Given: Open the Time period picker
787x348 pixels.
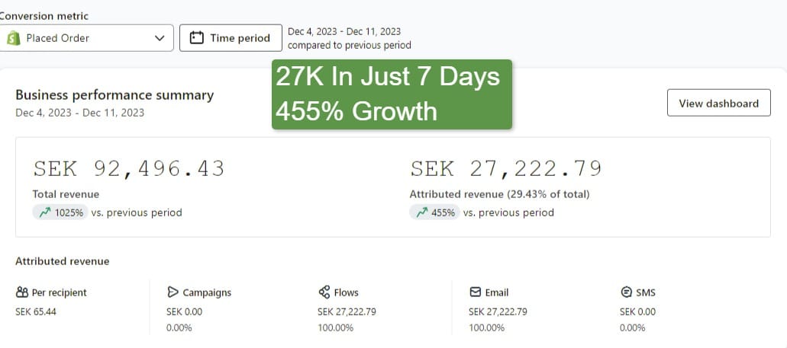Looking at the screenshot, I should 230,38.
